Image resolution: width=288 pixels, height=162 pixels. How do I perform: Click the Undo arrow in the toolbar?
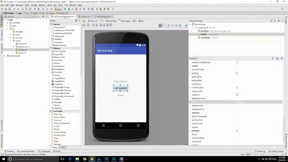point(14,9)
